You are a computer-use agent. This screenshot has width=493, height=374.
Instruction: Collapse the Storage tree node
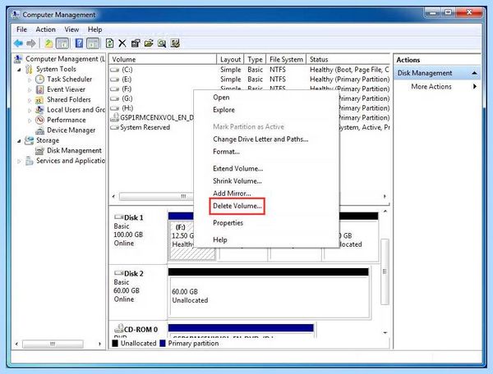[x=19, y=141]
